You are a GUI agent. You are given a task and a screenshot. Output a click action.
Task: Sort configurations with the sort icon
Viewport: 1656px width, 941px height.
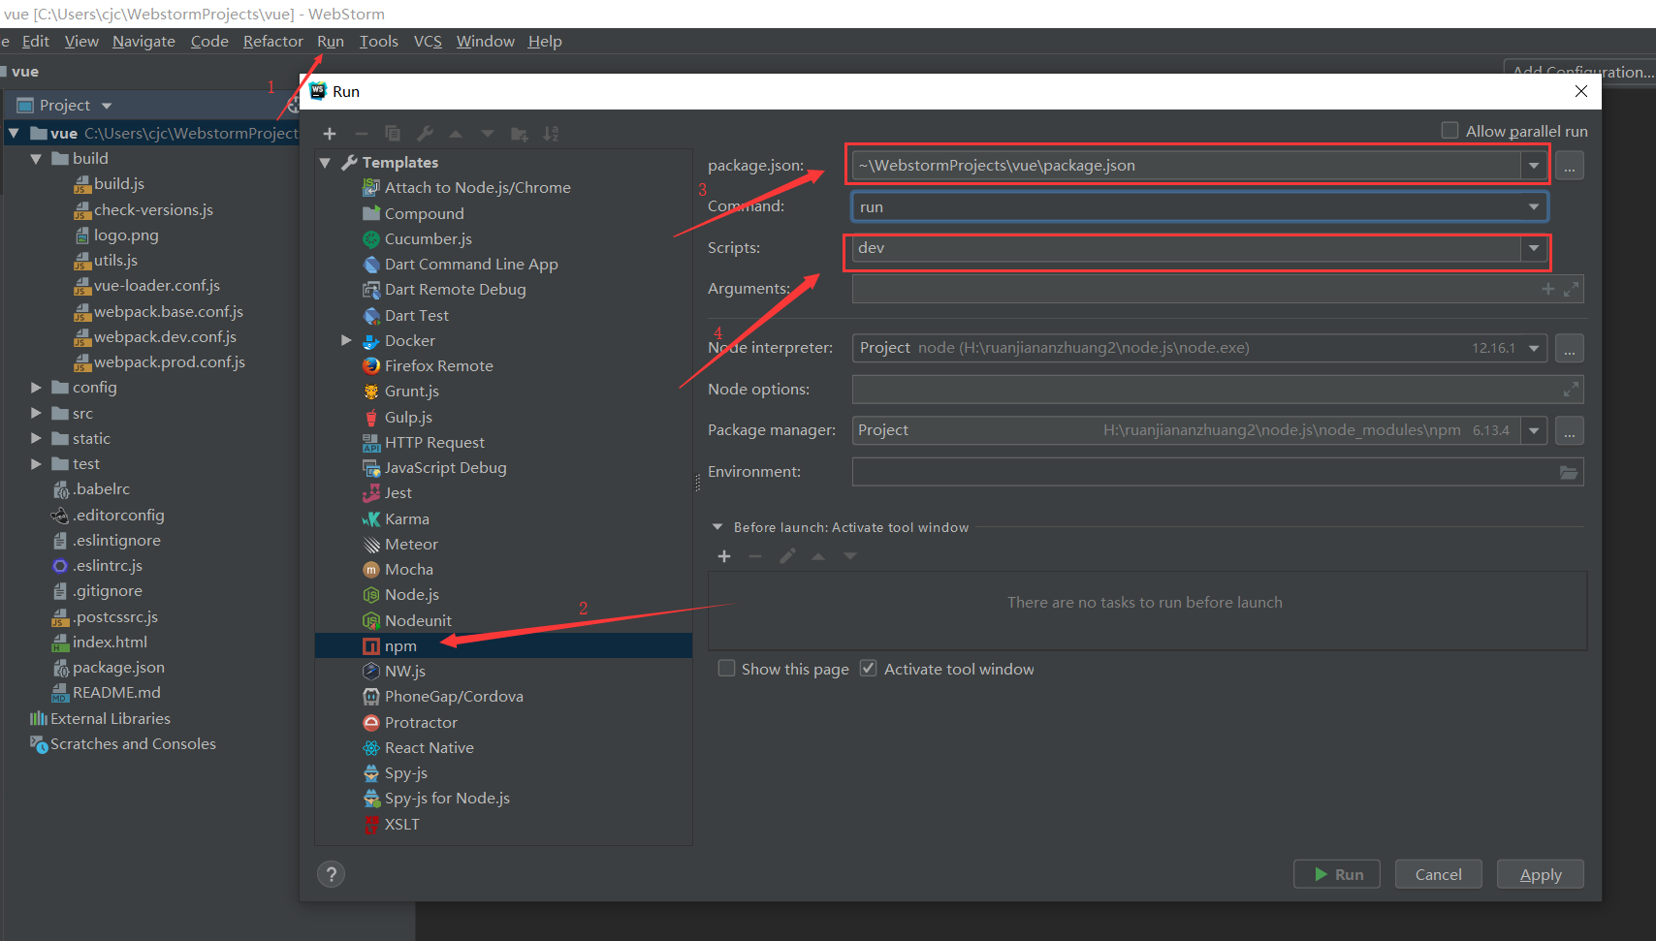tap(551, 133)
